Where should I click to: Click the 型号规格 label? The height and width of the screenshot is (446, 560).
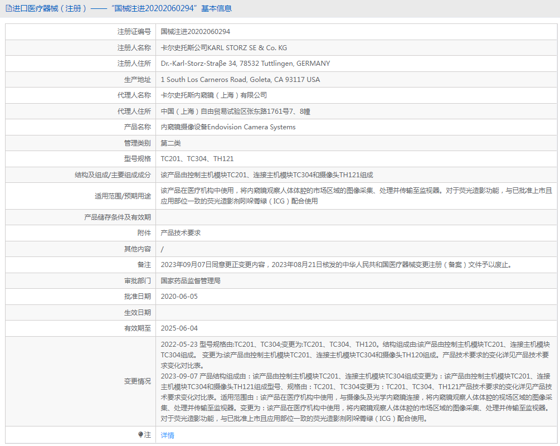pos(138,159)
